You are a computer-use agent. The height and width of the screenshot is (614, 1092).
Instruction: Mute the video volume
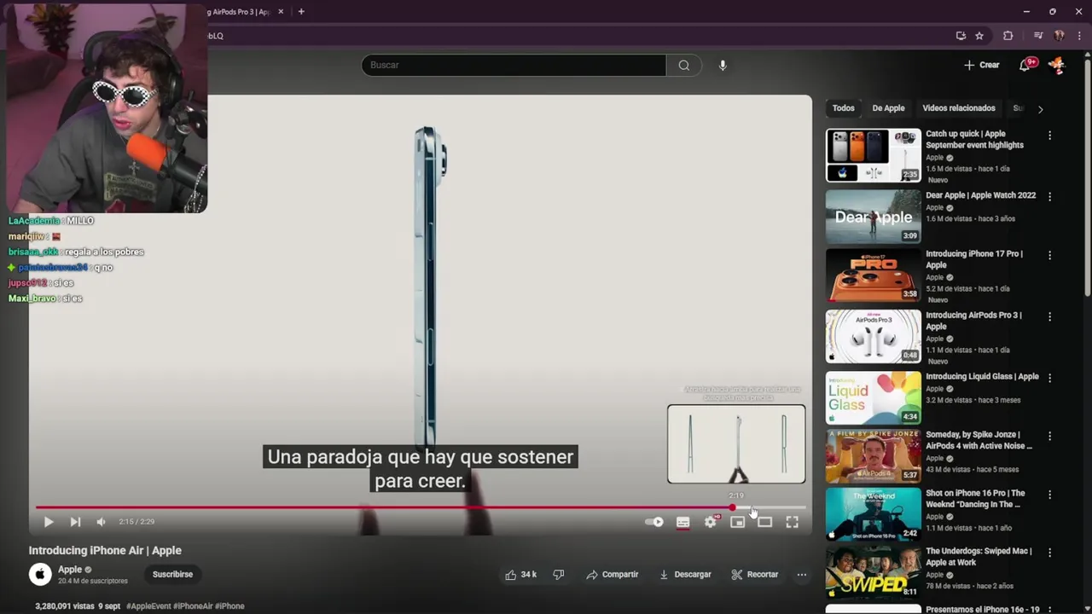point(101,522)
